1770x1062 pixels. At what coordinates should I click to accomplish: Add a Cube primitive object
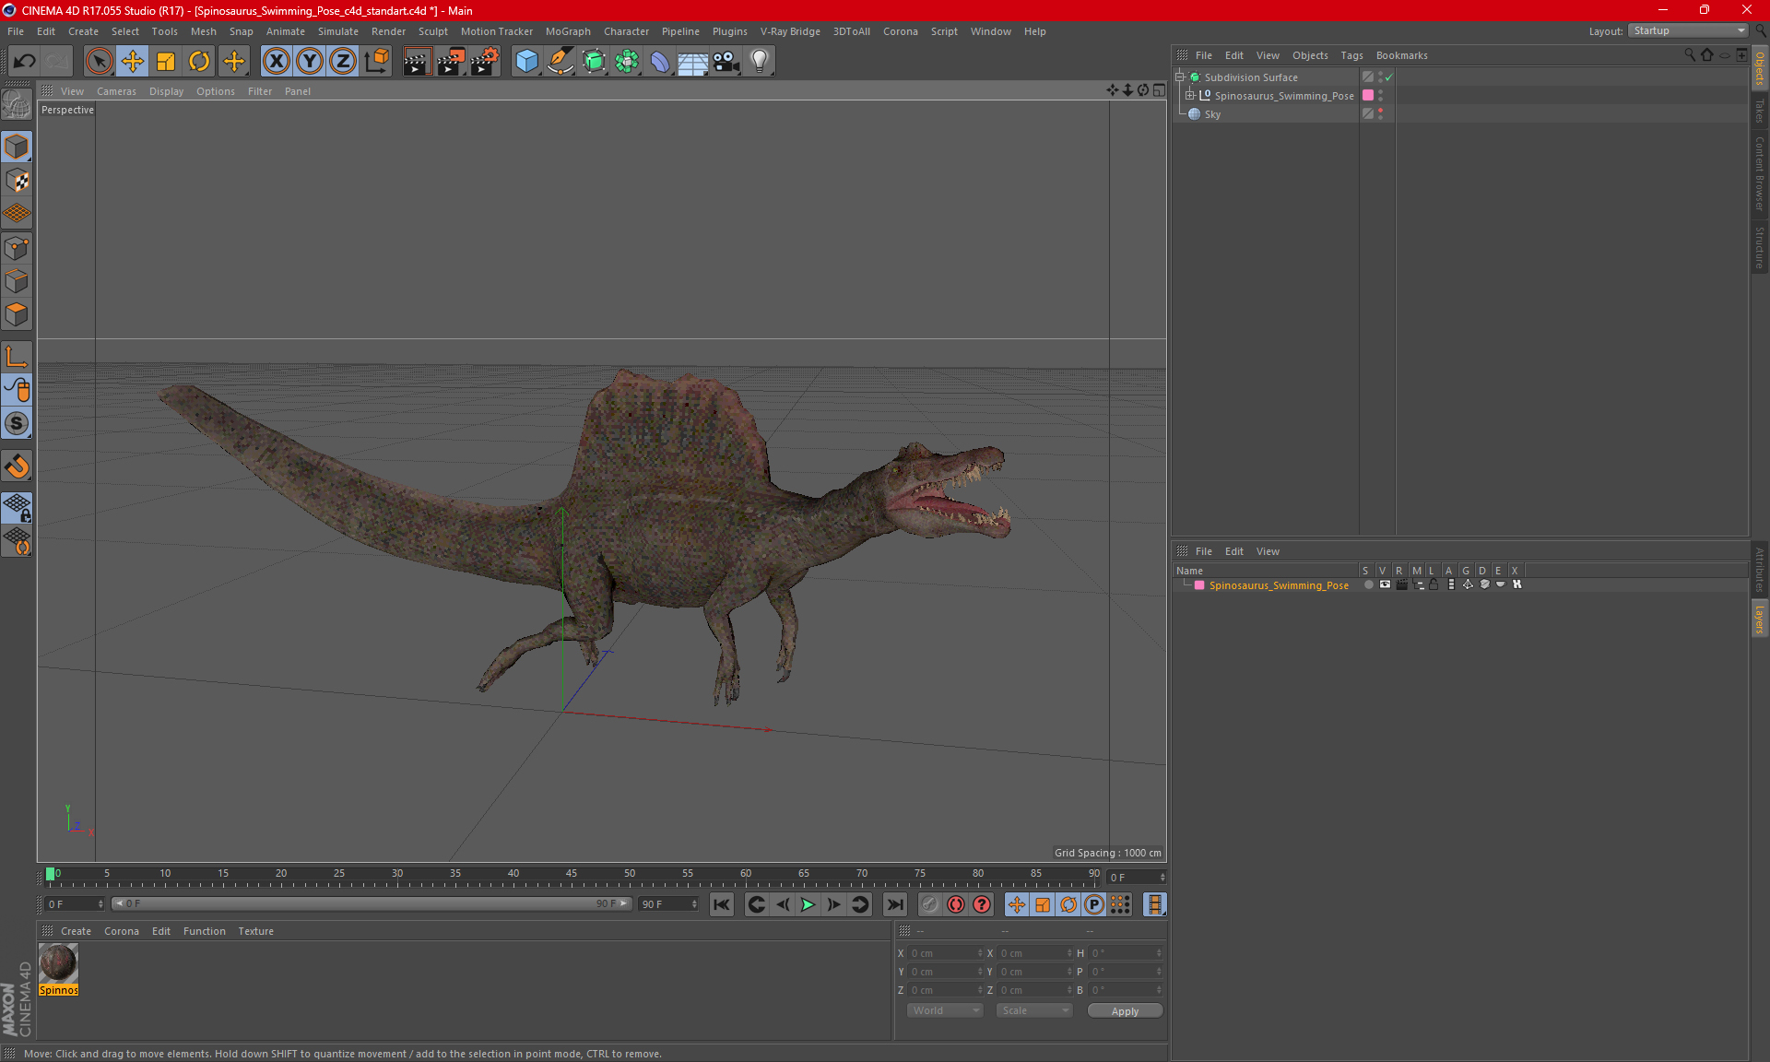[526, 61]
